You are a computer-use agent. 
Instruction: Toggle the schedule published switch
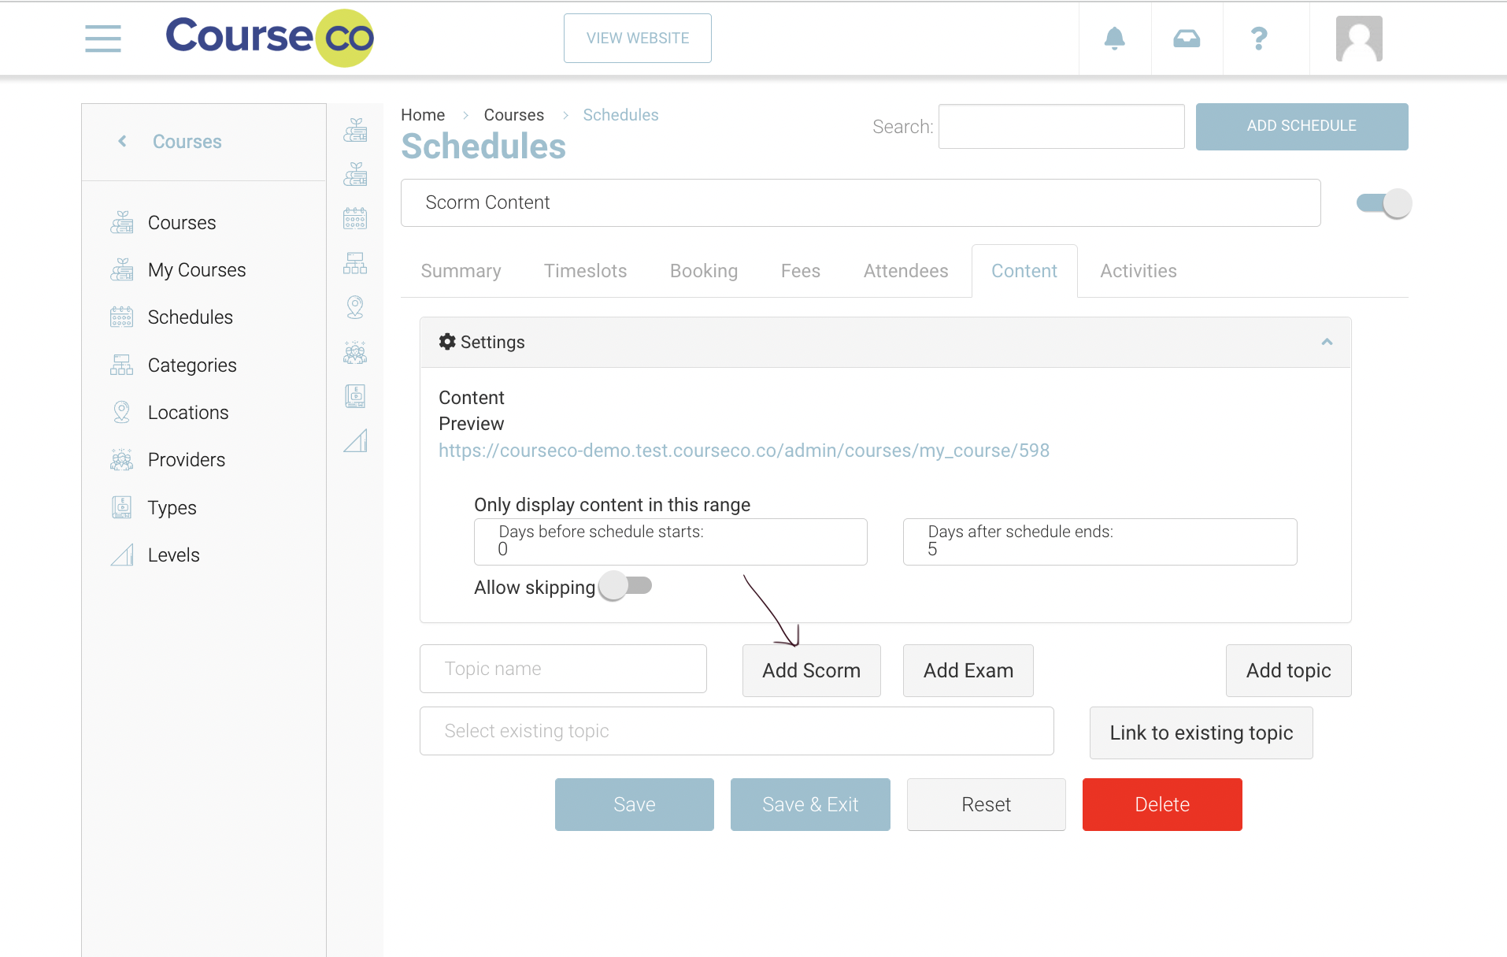[1383, 203]
